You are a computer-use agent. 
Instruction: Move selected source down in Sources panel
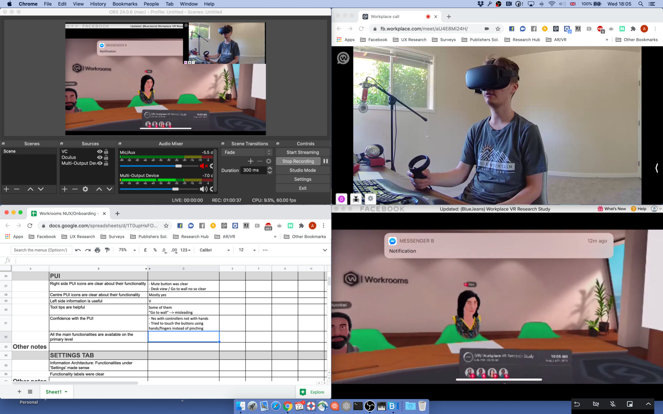tap(109, 189)
